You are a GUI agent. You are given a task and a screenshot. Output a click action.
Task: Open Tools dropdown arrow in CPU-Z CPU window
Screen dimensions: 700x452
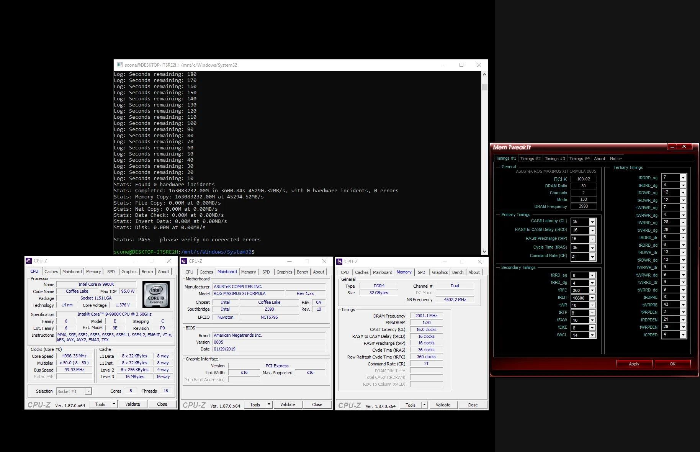click(x=114, y=404)
